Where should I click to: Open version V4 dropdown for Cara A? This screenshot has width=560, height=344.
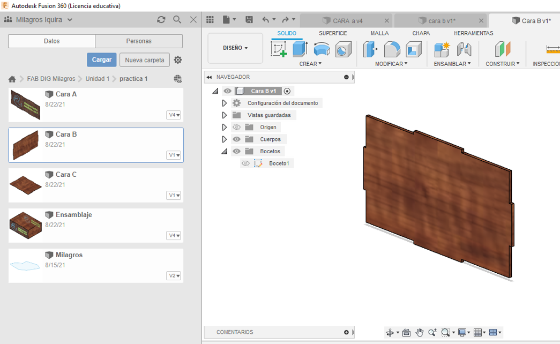174,115
